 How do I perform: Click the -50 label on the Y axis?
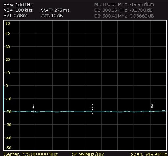pos(8,148)
